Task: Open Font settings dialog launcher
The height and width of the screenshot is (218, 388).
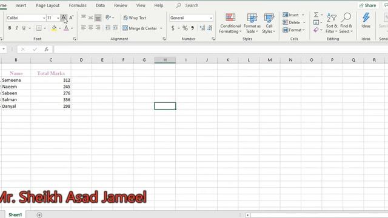Action: [x=75, y=39]
